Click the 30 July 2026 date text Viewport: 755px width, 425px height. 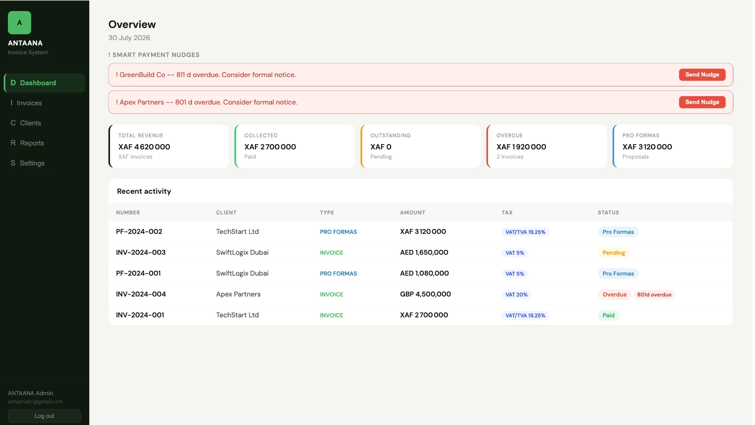[x=129, y=38]
